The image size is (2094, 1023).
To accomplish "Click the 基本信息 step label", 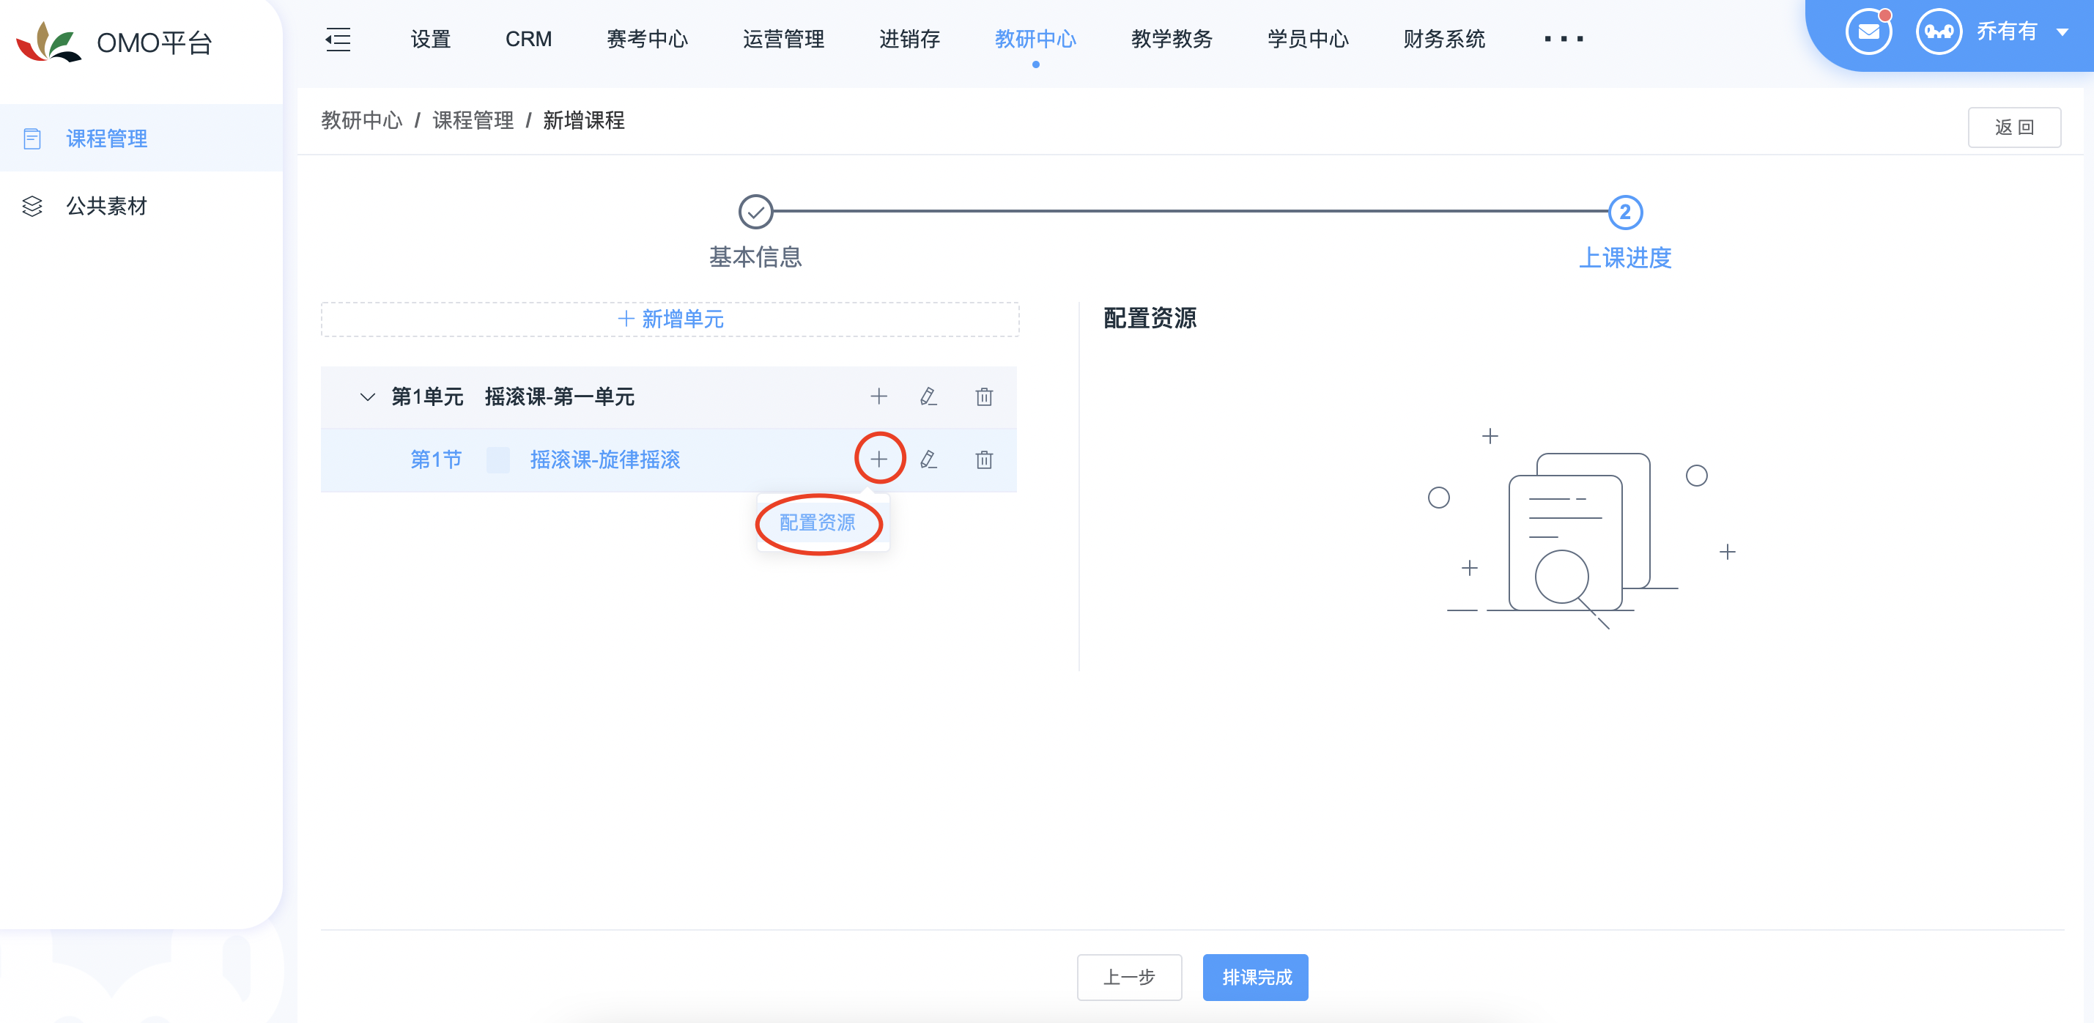I will [755, 257].
